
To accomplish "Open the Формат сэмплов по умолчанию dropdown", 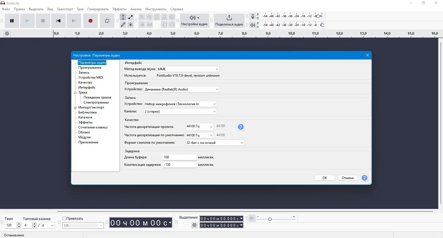I will [x=215, y=143].
